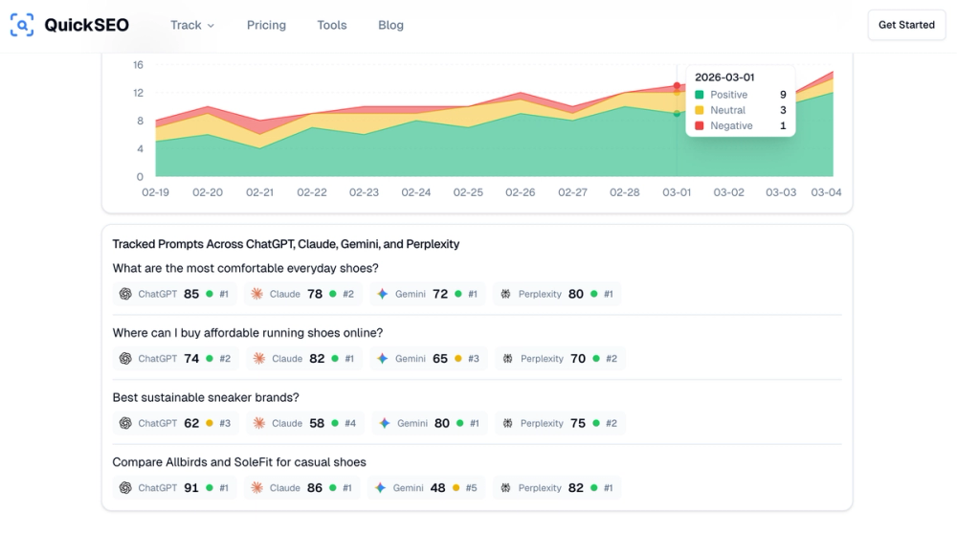Open the Tools menu item
957x535 pixels.
[x=331, y=25]
